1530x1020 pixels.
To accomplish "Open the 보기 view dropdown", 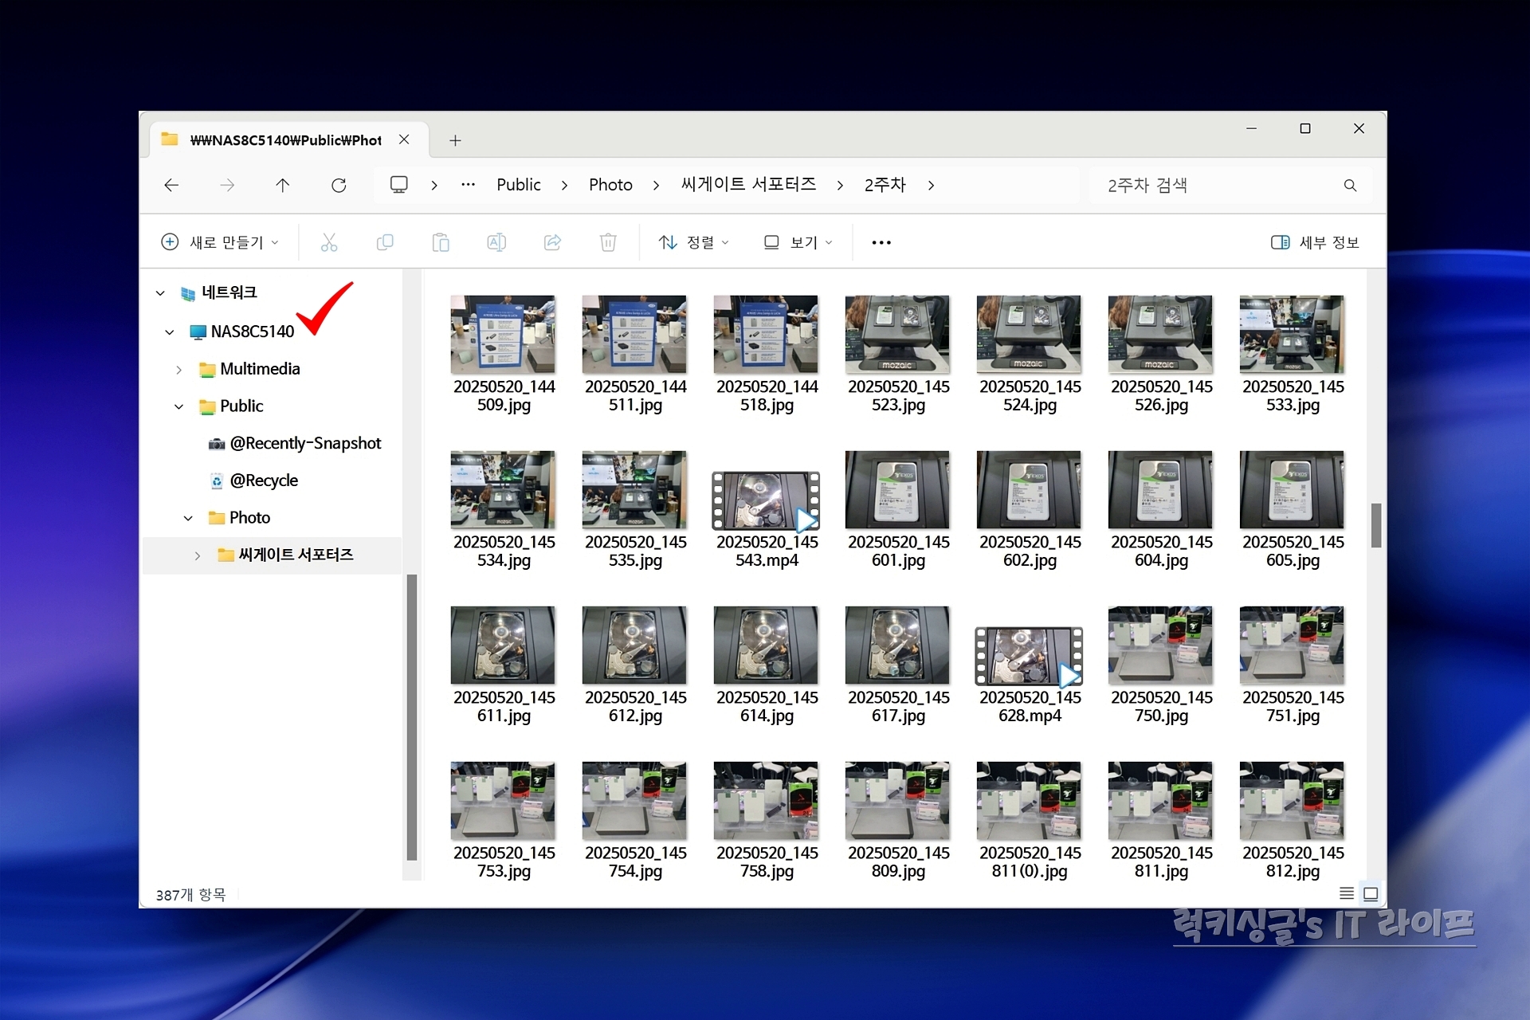I will tap(798, 242).
